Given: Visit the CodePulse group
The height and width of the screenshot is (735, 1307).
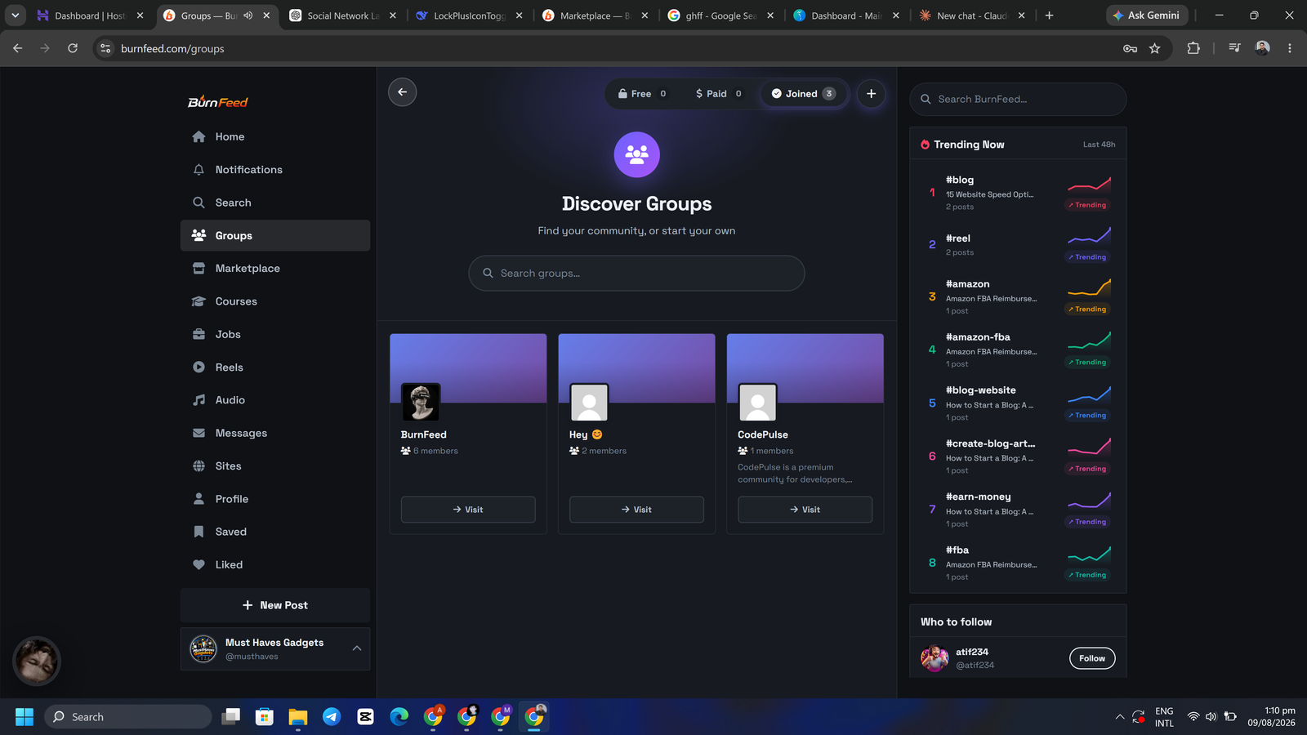Looking at the screenshot, I should (805, 510).
